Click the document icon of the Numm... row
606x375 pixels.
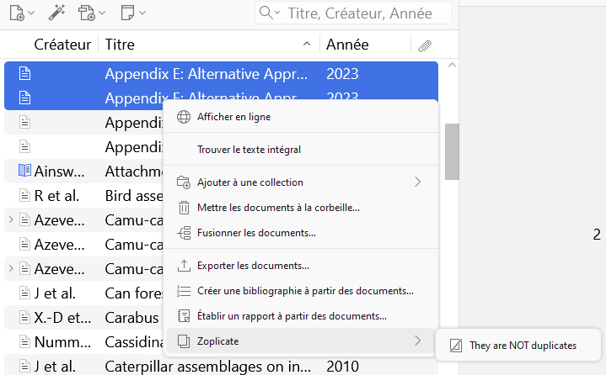(24, 341)
